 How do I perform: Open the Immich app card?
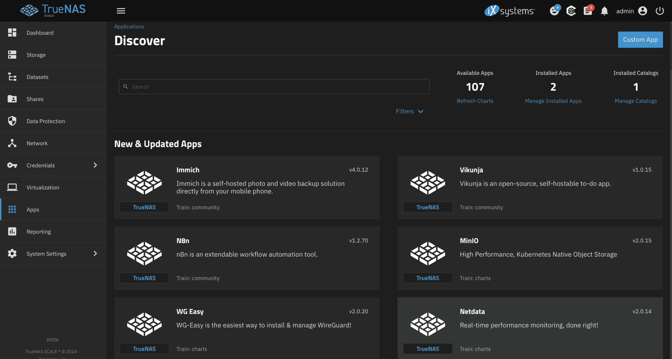pos(247,187)
